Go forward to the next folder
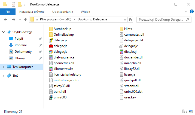Screen dimensions: 195x115 click(x=13, y=20)
